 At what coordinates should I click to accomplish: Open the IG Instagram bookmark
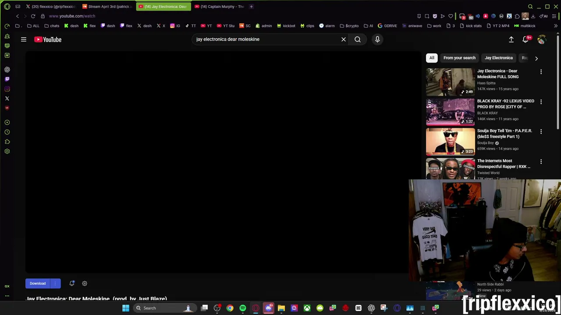pyautogui.click(x=175, y=26)
